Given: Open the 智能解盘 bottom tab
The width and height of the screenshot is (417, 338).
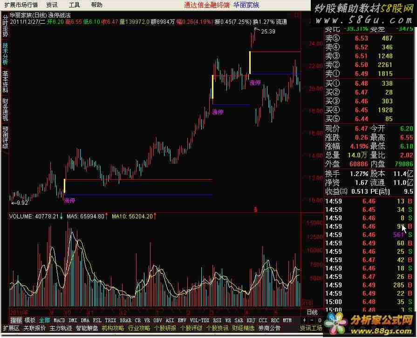Looking at the screenshot, I should click(87, 328).
